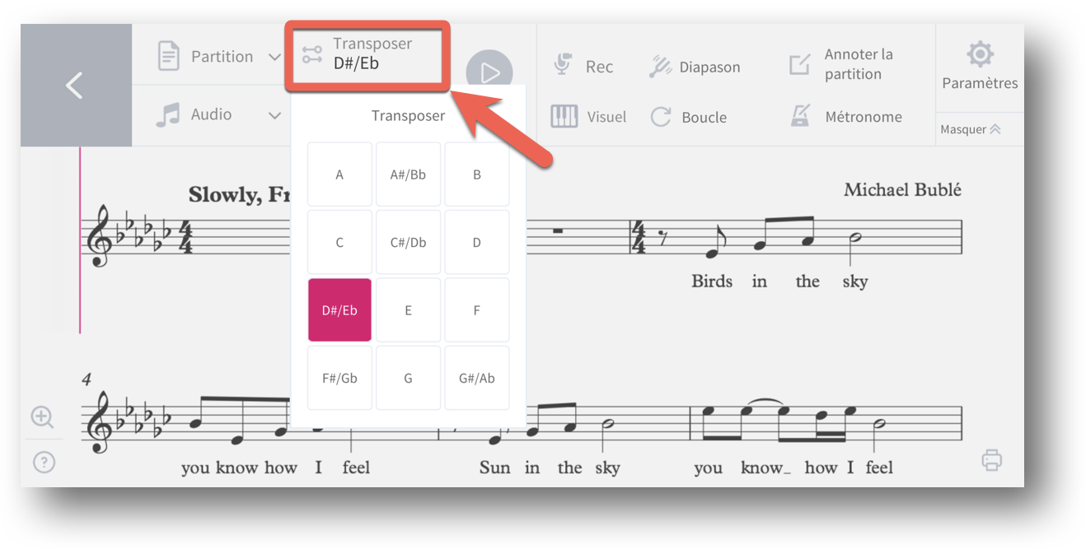1086x549 pixels.
Task: Toggle the Boucle loop function
Action: [688, 117]
